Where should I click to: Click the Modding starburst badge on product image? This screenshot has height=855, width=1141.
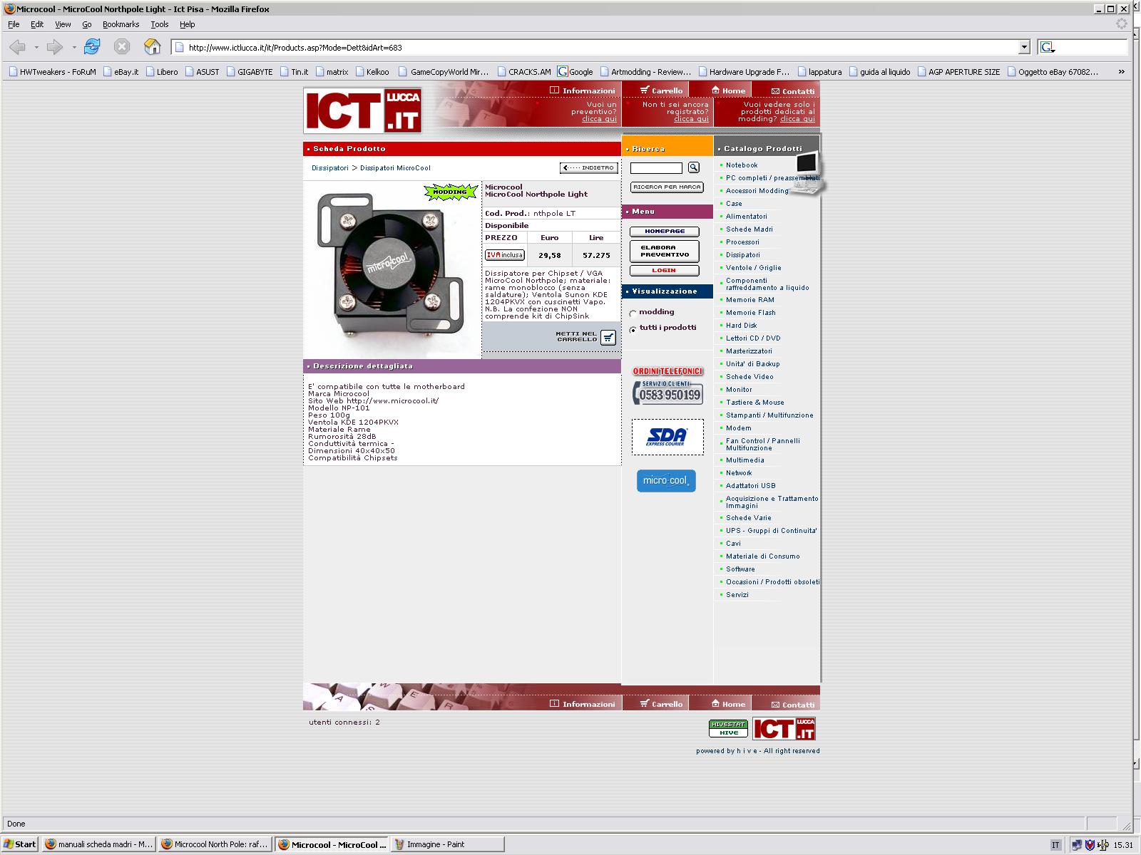point(450,192)
